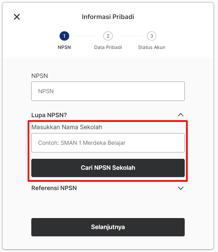Click the Informasi Pribadi title text
This screenshot has width=218, height=252.
coord(108,17)
